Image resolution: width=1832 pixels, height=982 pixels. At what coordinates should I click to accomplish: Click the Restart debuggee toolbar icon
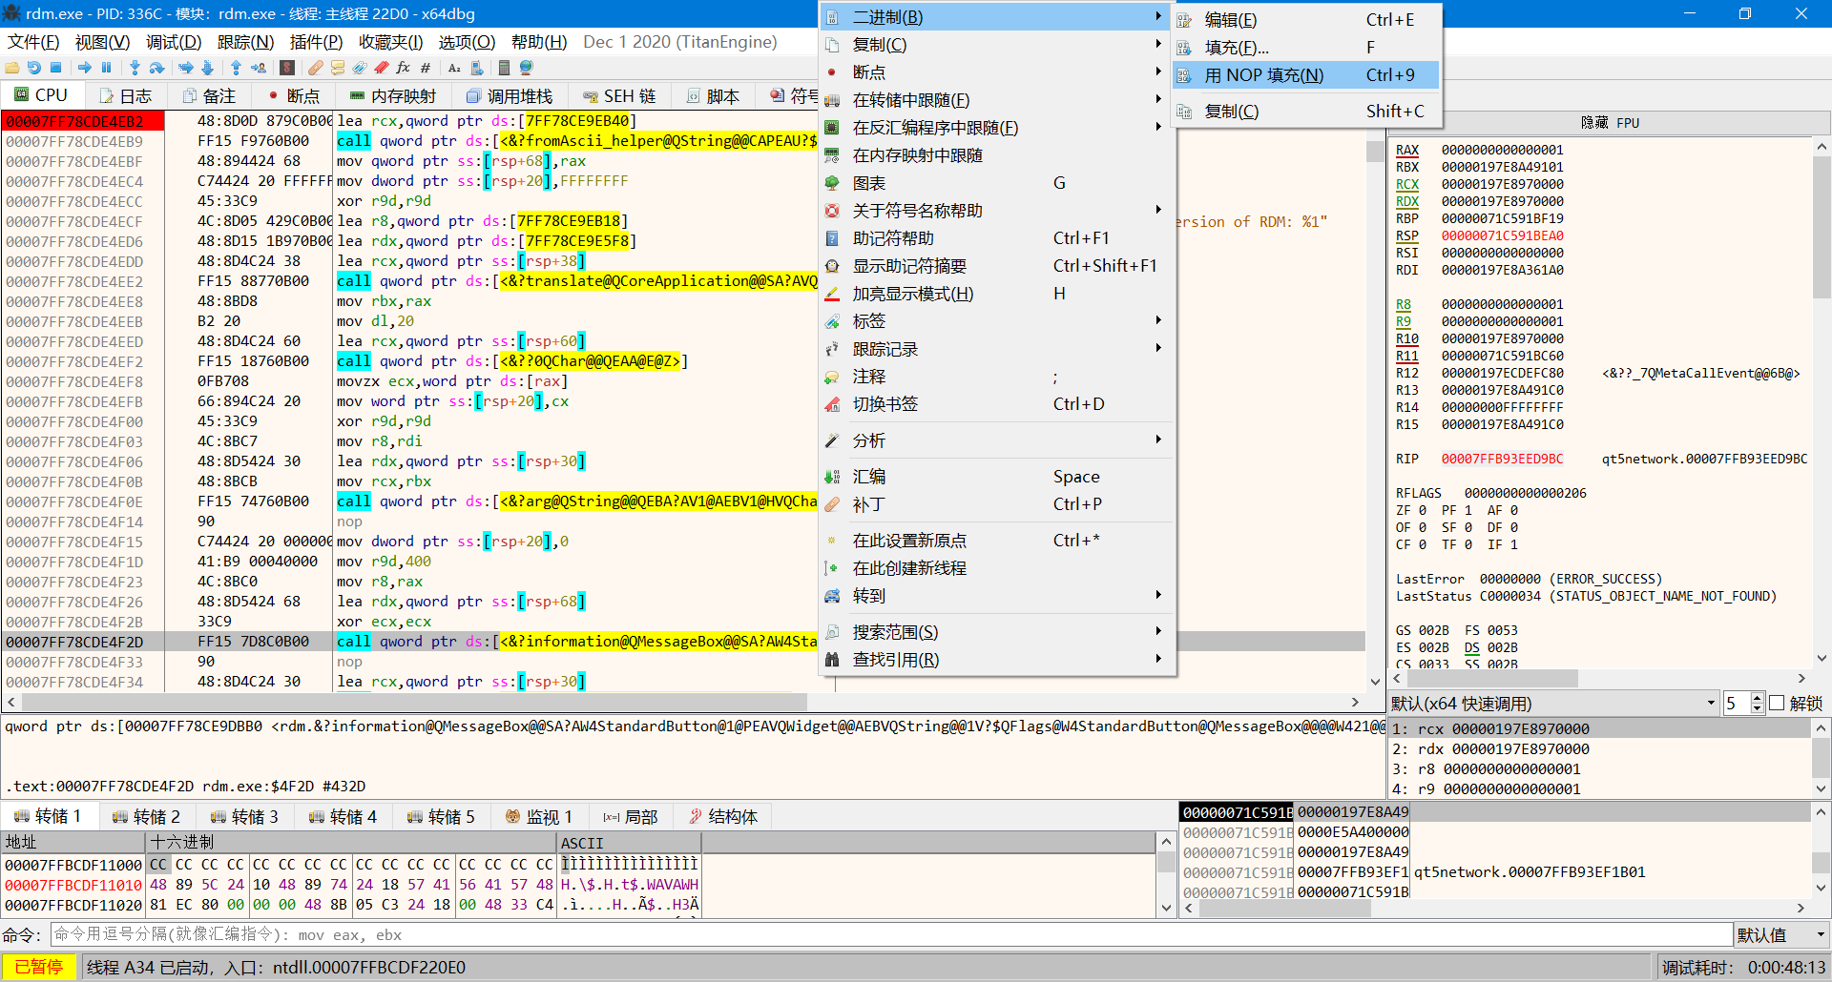pyautogui.click(x=33, y=68)
